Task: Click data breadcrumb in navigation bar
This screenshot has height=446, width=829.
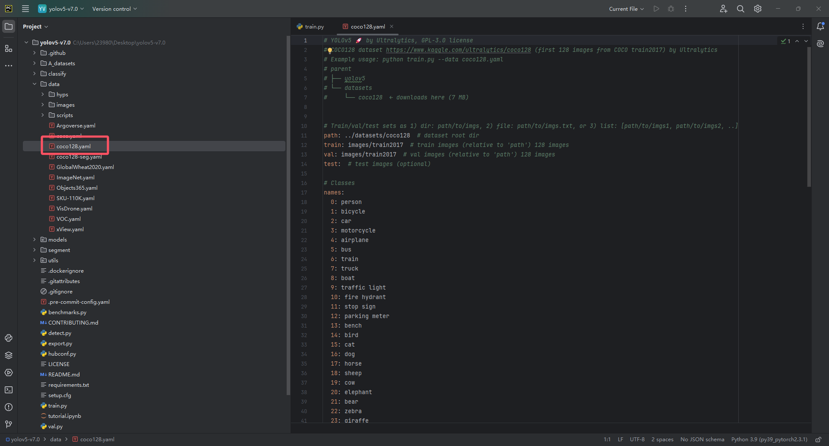Action: point(56,440)
